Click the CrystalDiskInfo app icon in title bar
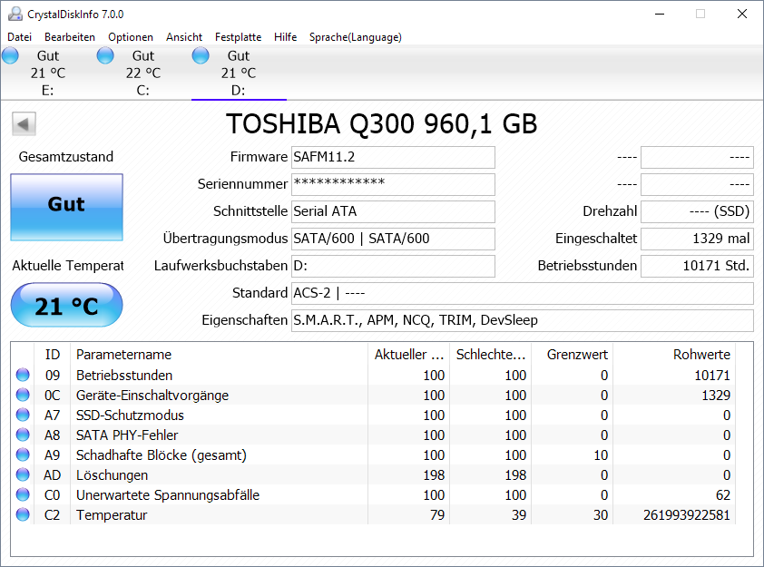Image resolution: width=764 pixels, height=567 pixels. tap(15, 14)
